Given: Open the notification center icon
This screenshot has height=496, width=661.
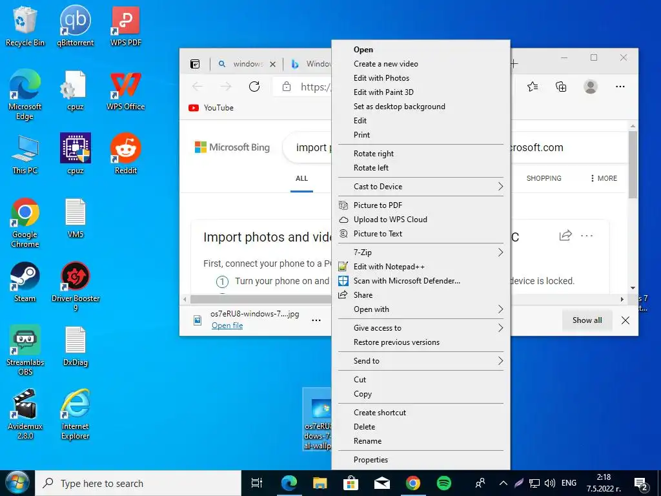Looking at the screenshot, I should pyautogui.click(x=641, y=483).
